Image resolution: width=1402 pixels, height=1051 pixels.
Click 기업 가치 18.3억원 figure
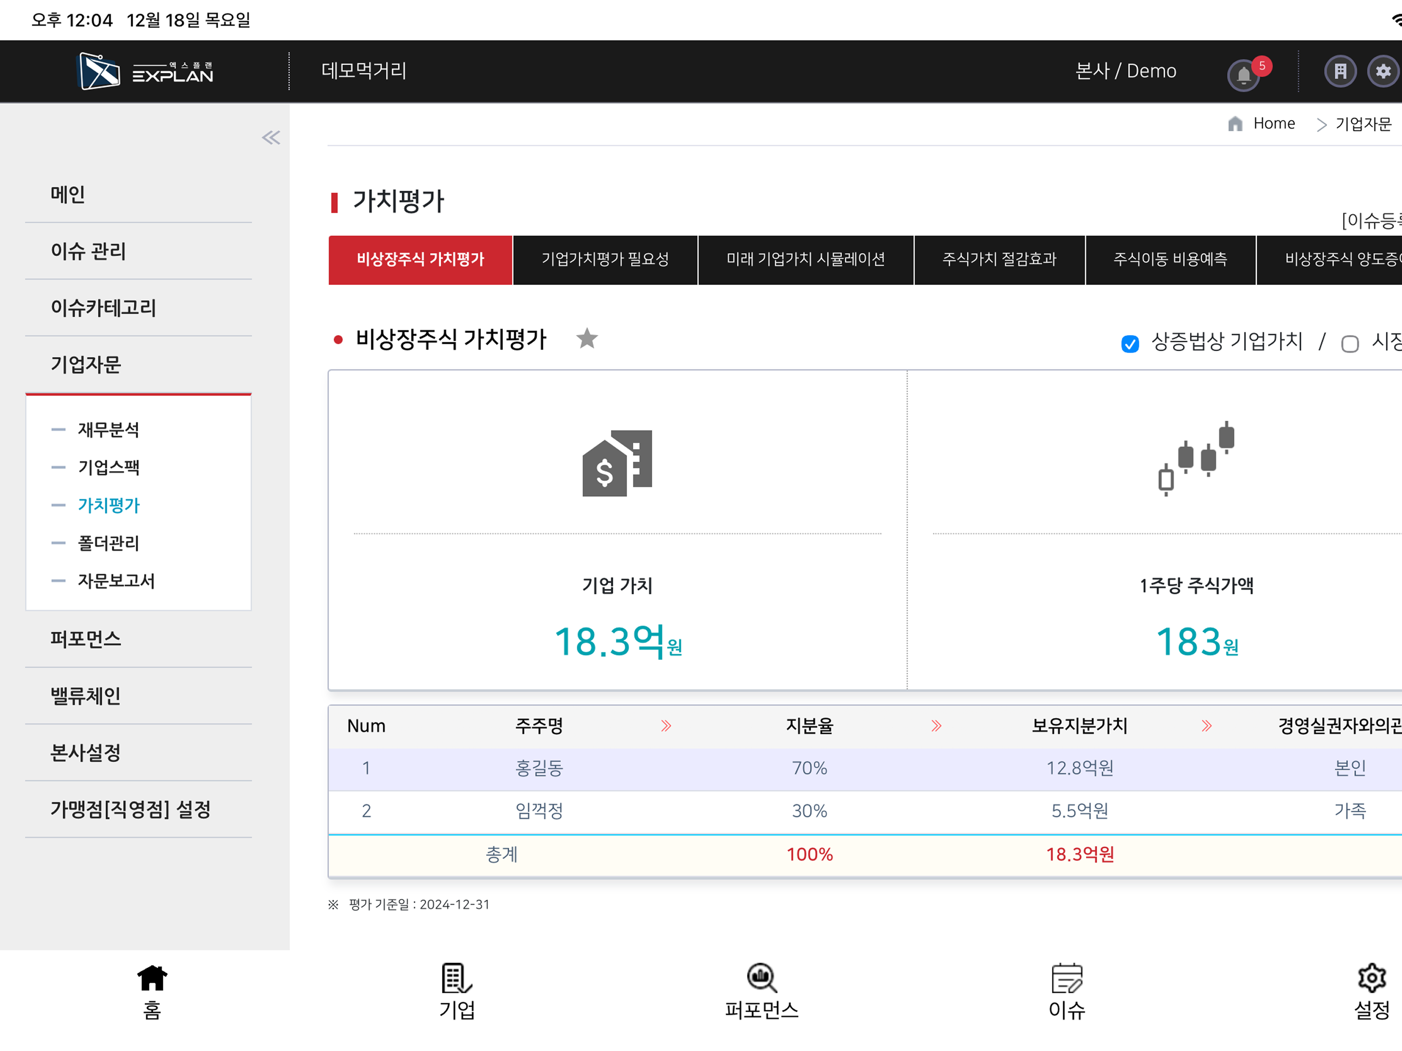point(617,641)
